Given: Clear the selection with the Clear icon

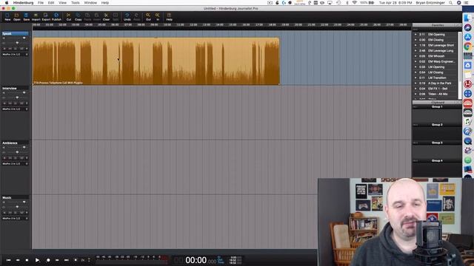Looking at the screenshot, I should [x=106, y=17].
